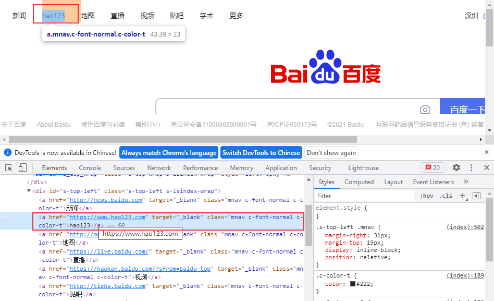Open the (index):189 source link
Viewport: 494px width, 301px height.
pyautogui.click(x=465, y=275)
